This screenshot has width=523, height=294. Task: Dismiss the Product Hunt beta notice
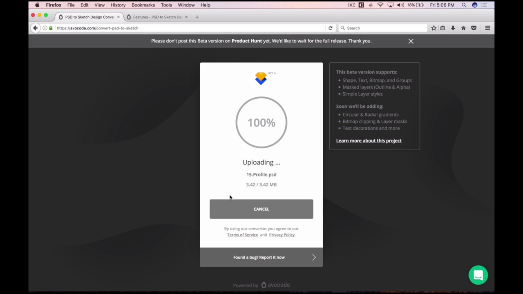click(x=411, y=41)
